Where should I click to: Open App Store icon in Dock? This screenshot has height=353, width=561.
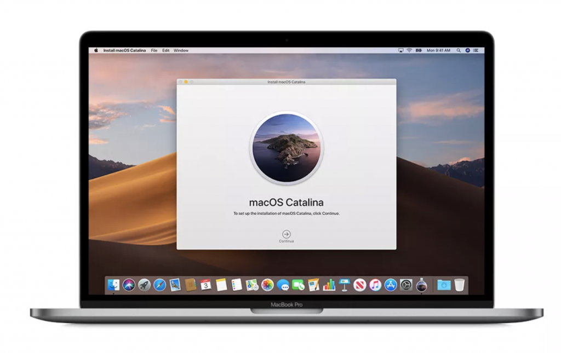[391, 285]
